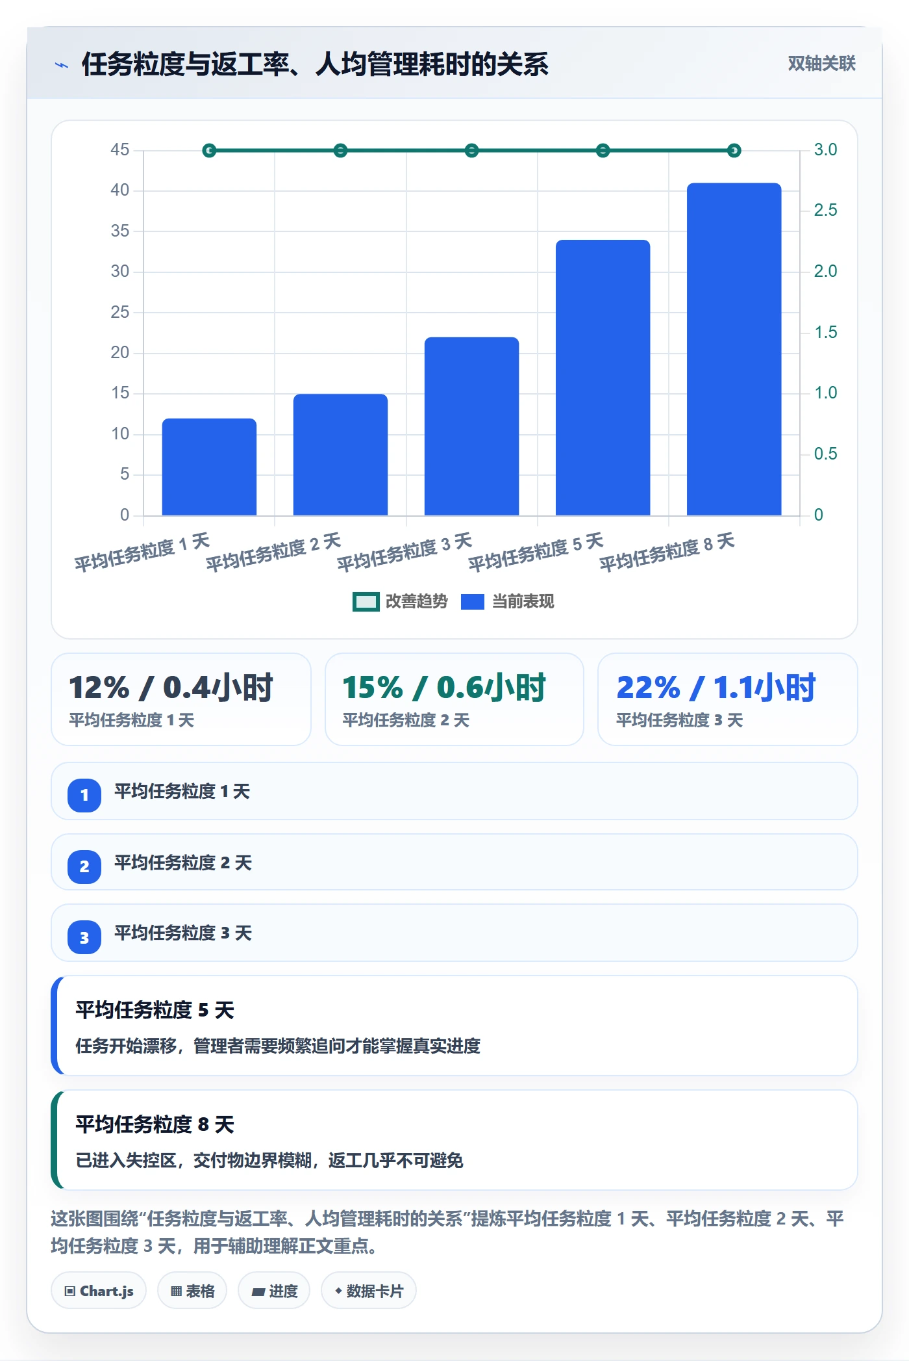Click the bar for 平均任务粒度 1 天
909x1361 pixels.
pos(209,467)
